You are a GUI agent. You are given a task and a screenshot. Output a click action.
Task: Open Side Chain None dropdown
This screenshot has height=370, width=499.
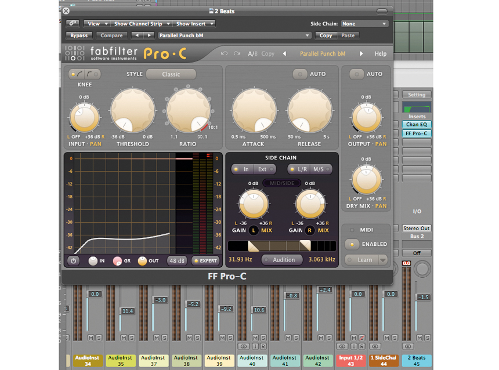(364, 24)
